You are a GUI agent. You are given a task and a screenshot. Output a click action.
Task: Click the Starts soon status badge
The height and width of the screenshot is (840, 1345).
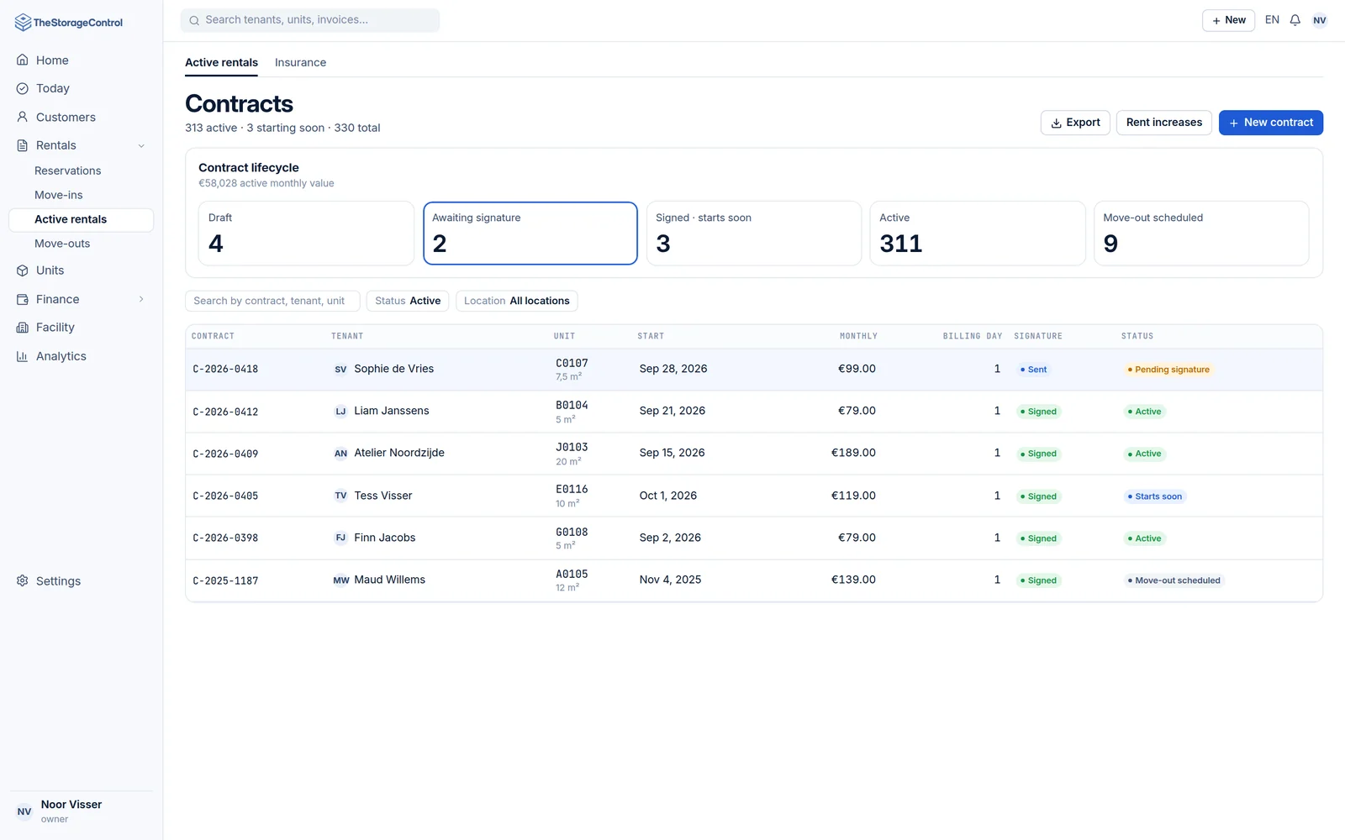(x=1154, y=496)
